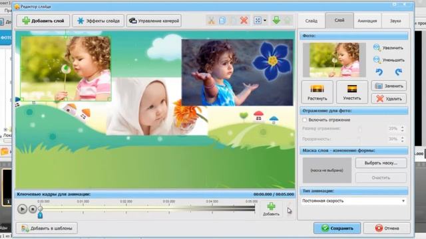Click 'Выбрать маску...' button

381,163
